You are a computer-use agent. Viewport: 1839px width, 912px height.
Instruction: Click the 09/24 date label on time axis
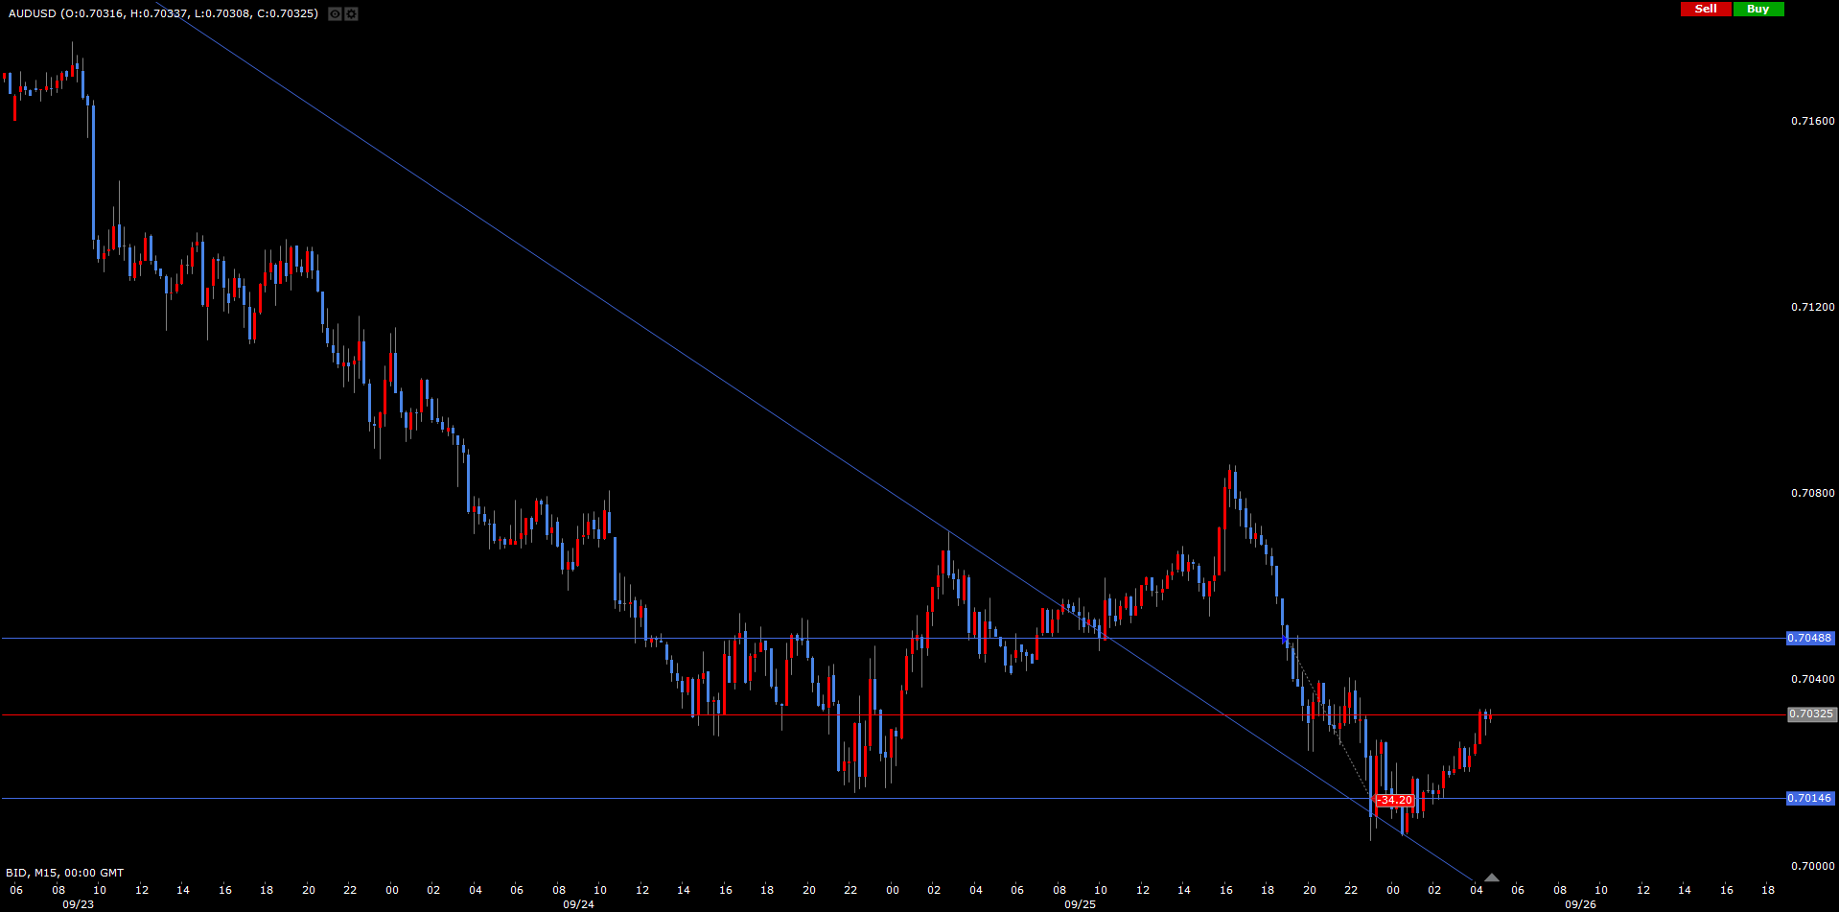coord(578,904)
